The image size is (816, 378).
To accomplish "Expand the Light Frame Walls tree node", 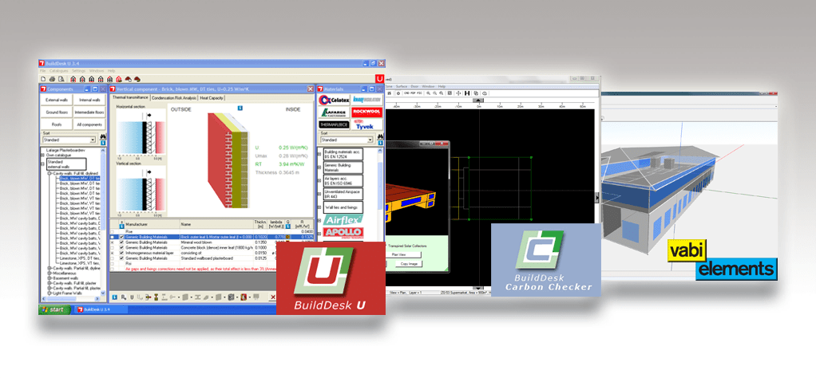I will (x=50, y=293).
